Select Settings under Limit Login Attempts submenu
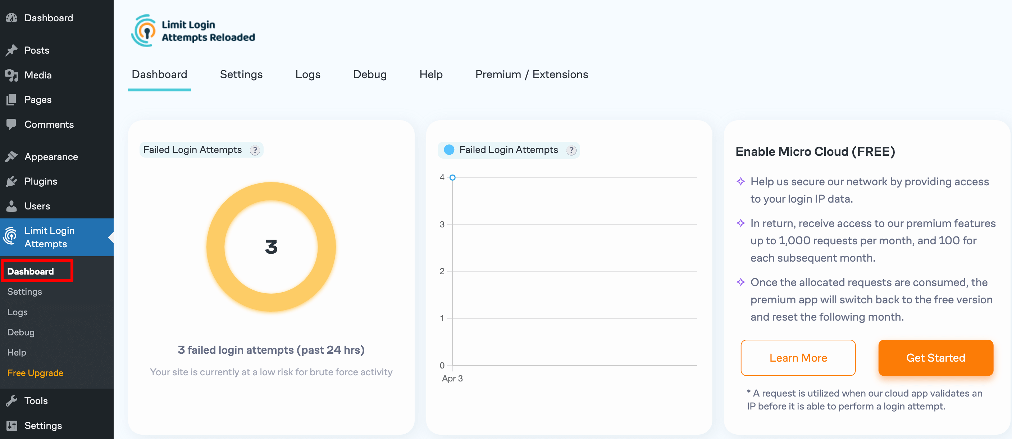The width and height of the screenshot is (1012, 439). click(24, 291)
